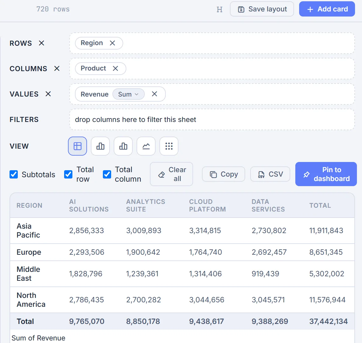Clear all fields from COLUMNS

pyautogui.click(x=57, y=69)
